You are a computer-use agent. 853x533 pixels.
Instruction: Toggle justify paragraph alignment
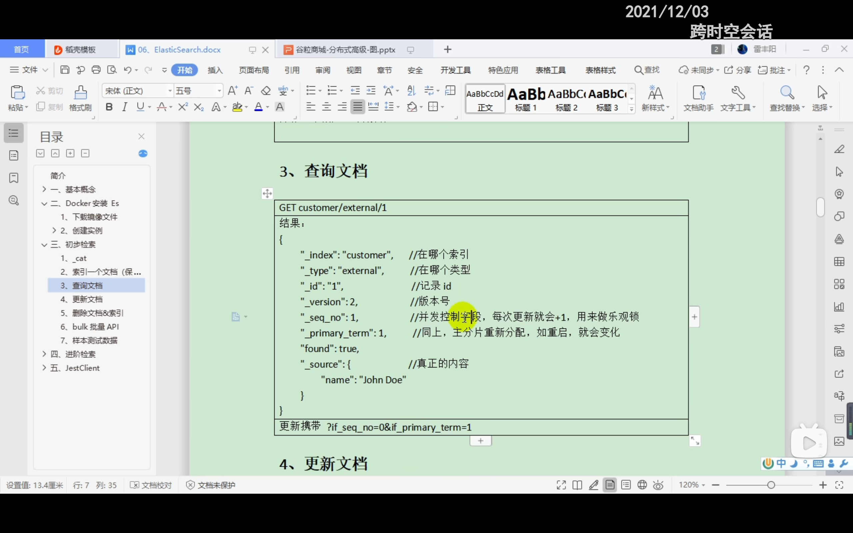click(358, 107)
